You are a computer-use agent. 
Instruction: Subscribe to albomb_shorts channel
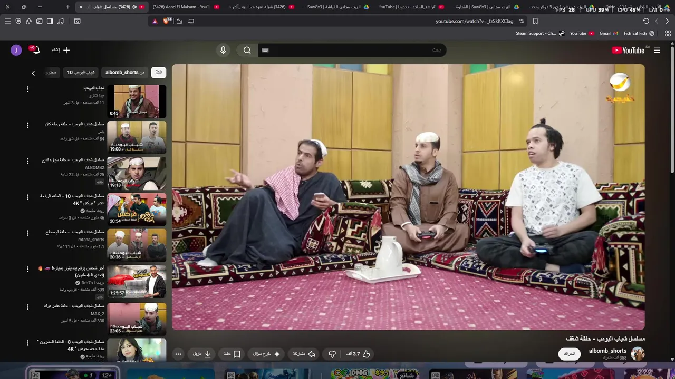pos(570,354)
